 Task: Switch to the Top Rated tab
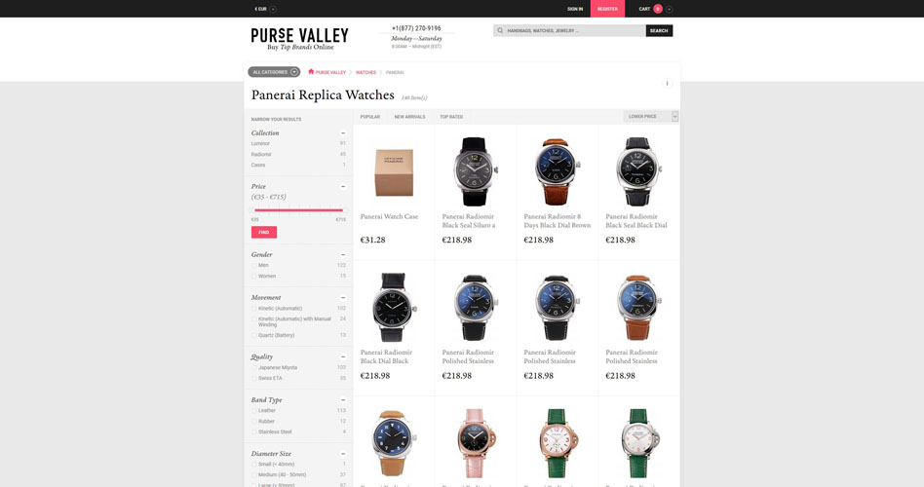click(451, 117)
